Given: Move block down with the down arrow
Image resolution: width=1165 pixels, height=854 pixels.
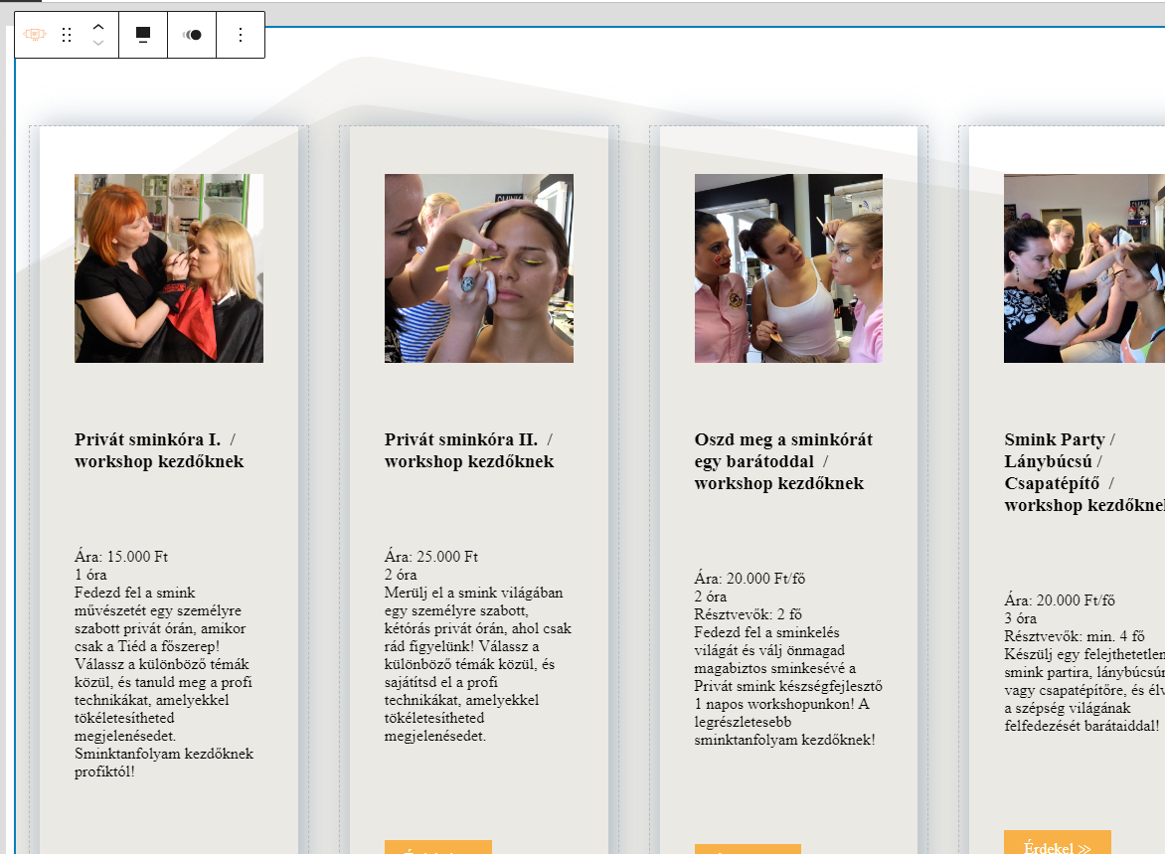Looking at the screenshot, I should pyautogui.click(x=97, y=44).
